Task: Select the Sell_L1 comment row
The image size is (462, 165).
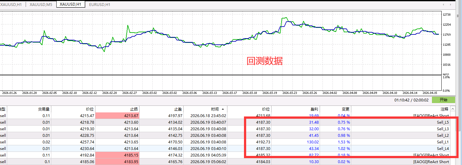Action: pyautogui.click(x=443, y=142)
